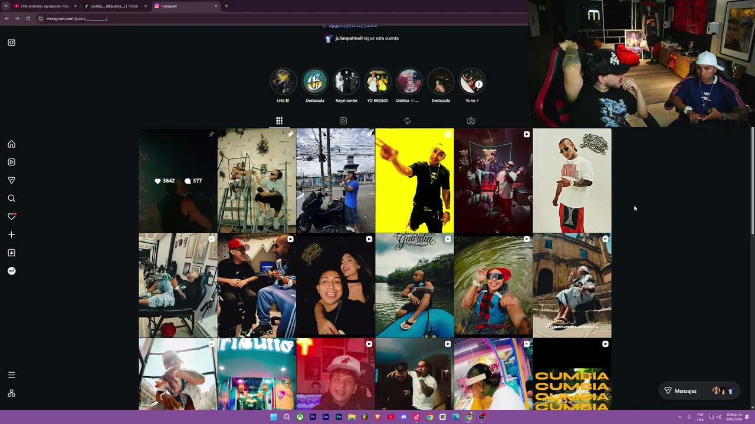Show hidden system tray icons
755x424 pixels.
(679, 417)
